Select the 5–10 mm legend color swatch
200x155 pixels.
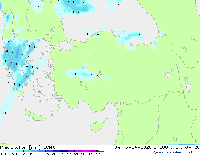(x=34, y=151)
